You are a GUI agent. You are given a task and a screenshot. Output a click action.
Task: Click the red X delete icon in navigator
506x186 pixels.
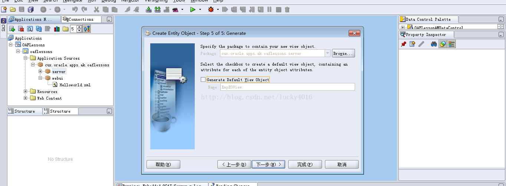tap(21, 29)
